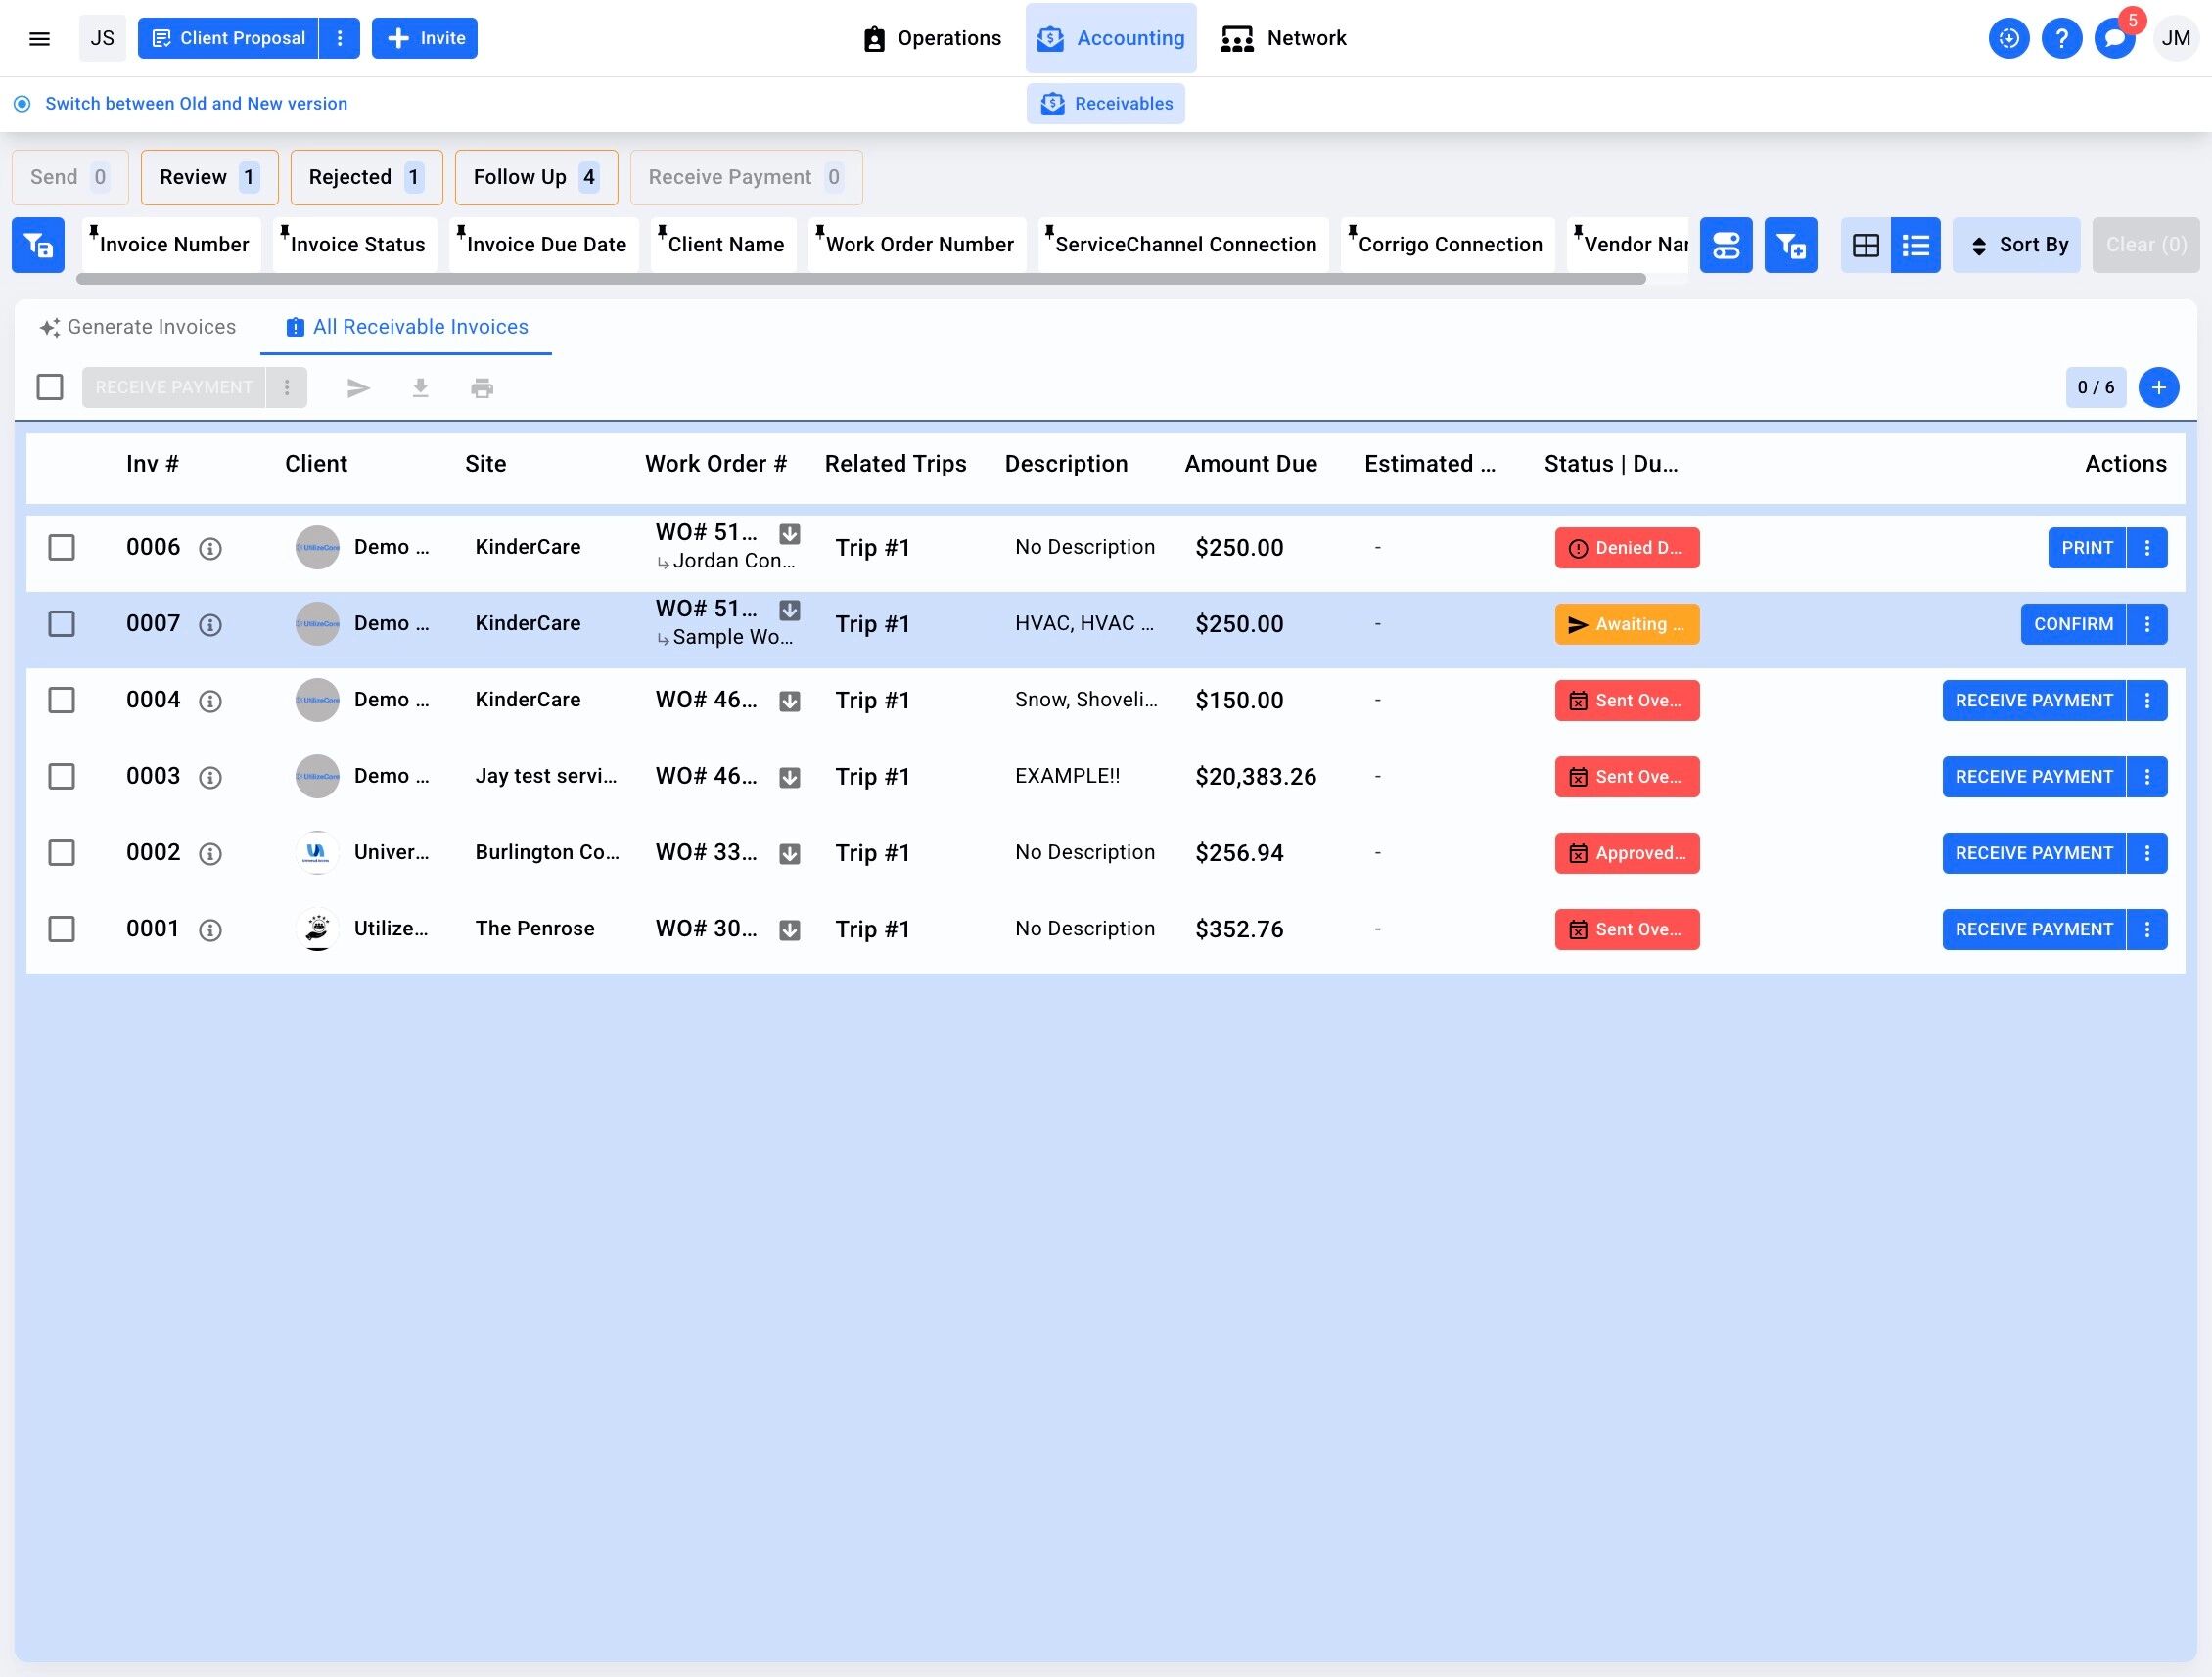Click the download icon in the invoice toolbar
The width and height of the screenshot is (2212, 1677).
pyautogui.click(x=420, y=387)
